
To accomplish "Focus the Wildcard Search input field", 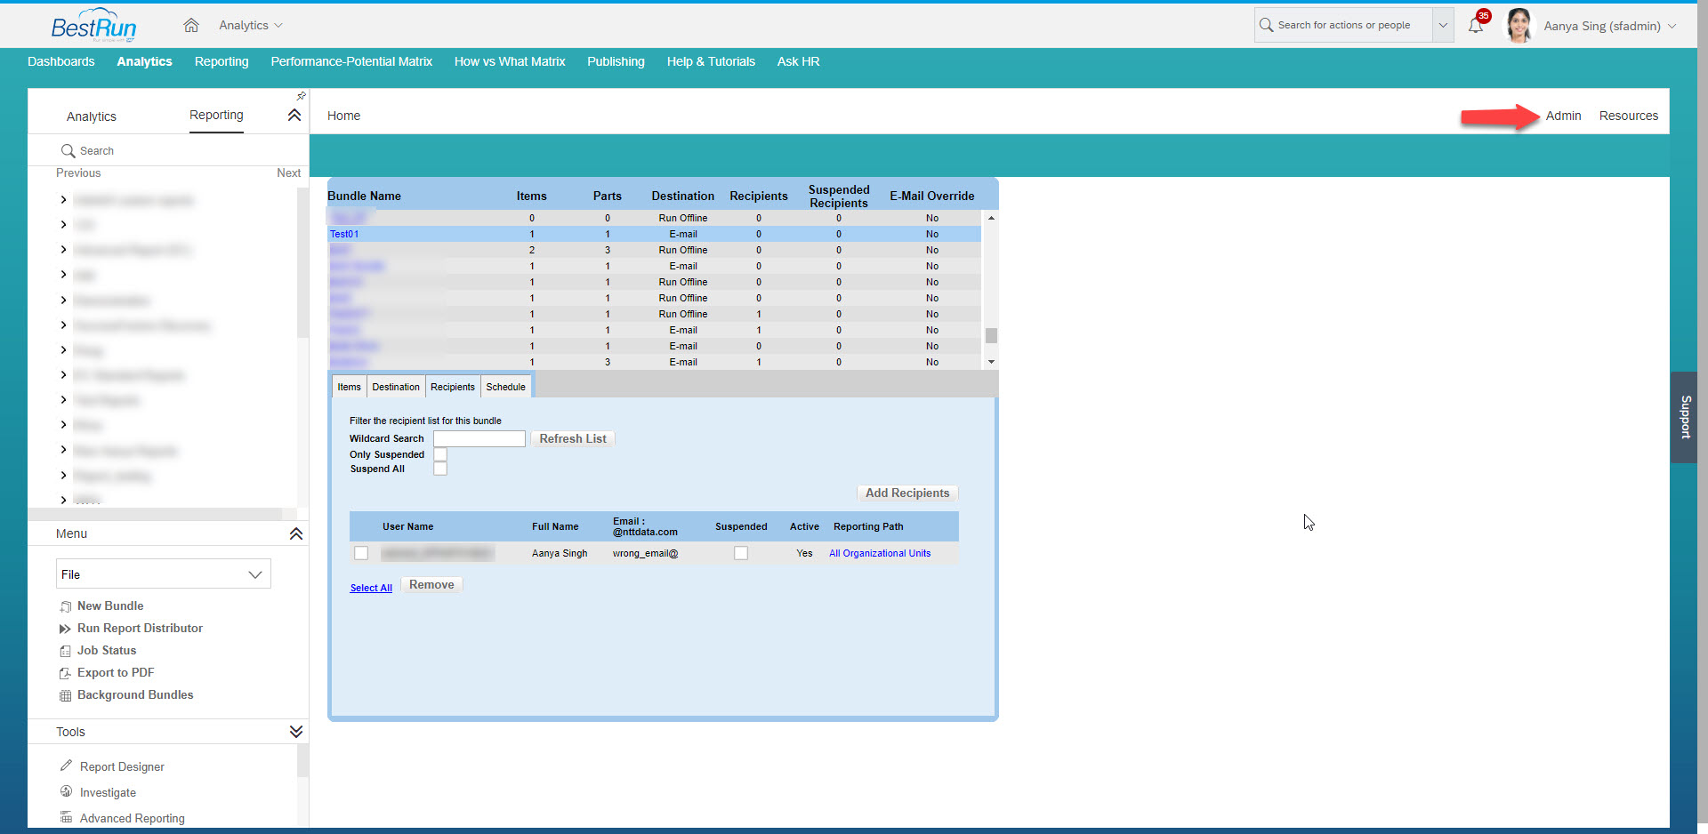I will click(479, 438).
